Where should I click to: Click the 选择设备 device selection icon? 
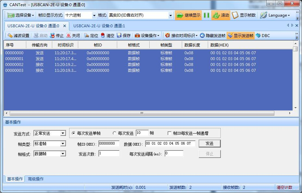(11, 15)
